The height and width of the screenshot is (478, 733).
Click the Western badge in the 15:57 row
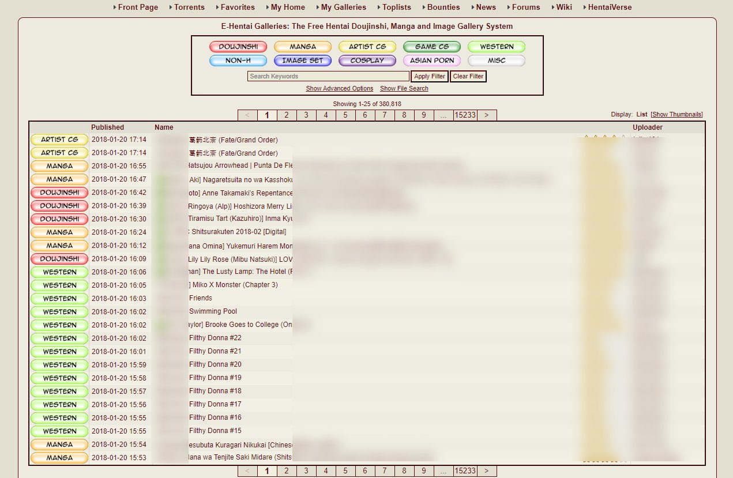point(59,392)
